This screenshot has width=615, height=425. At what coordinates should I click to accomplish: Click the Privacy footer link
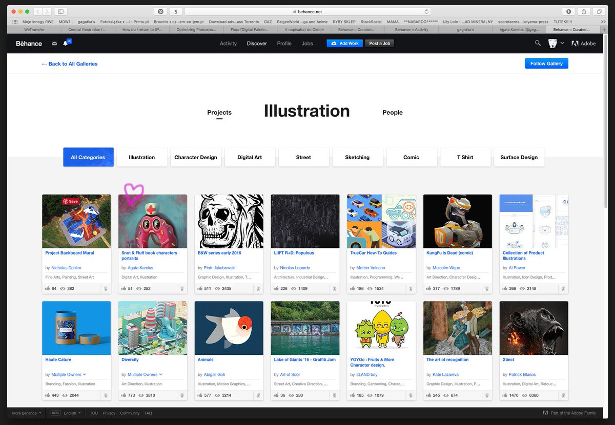point(109,413)
